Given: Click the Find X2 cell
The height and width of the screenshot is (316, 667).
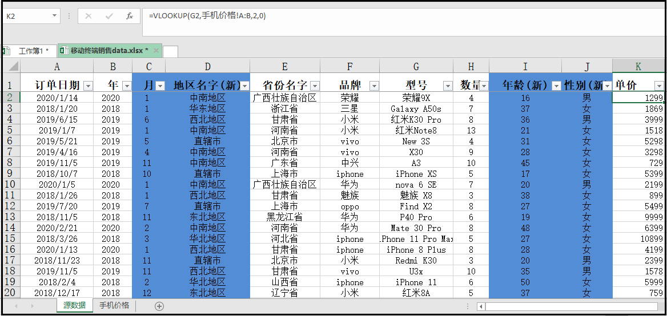Looking at the screenshot, I should 416,206.
